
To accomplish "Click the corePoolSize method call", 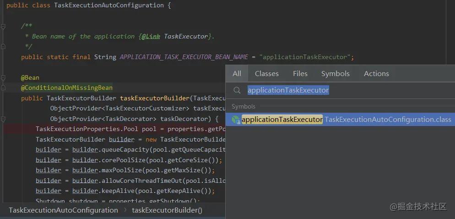I will [123, 160].
